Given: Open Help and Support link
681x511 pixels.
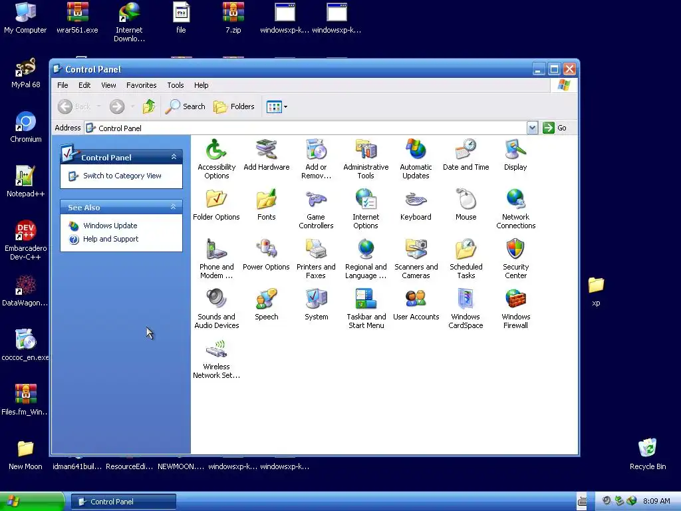Looking at the screenshot, I should coord(110,239).
